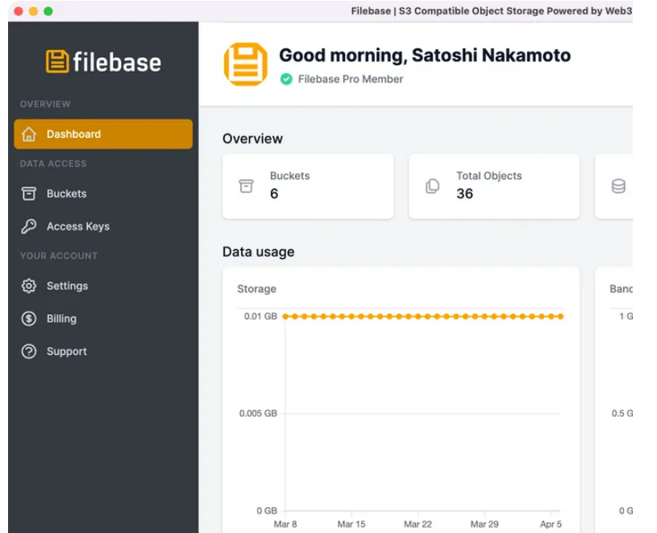
Task: Click the green Pro Member checkmark badge
Action: pyautogui.click(x=286, y=79)
